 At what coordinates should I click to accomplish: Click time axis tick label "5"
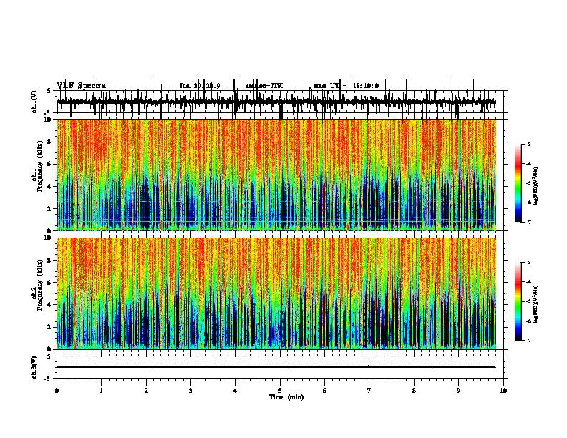tap(280, 391)
